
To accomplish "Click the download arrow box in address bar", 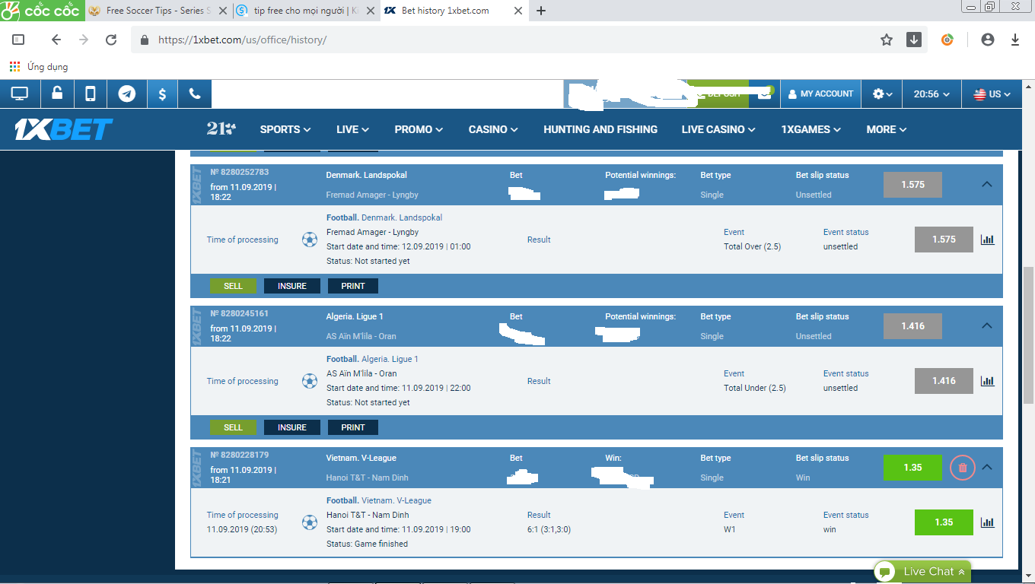I will tap(914, 40).
